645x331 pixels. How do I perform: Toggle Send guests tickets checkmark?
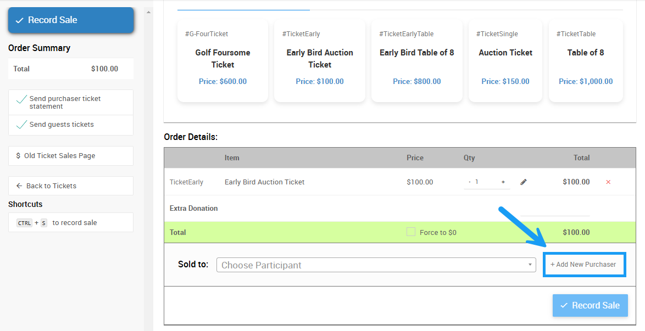21,125
